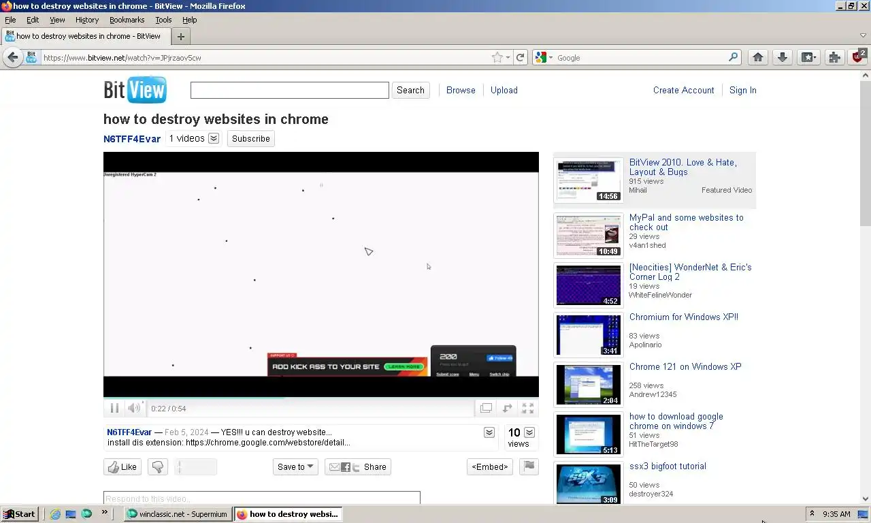Open the Bookmarks menu

(127, 20)
